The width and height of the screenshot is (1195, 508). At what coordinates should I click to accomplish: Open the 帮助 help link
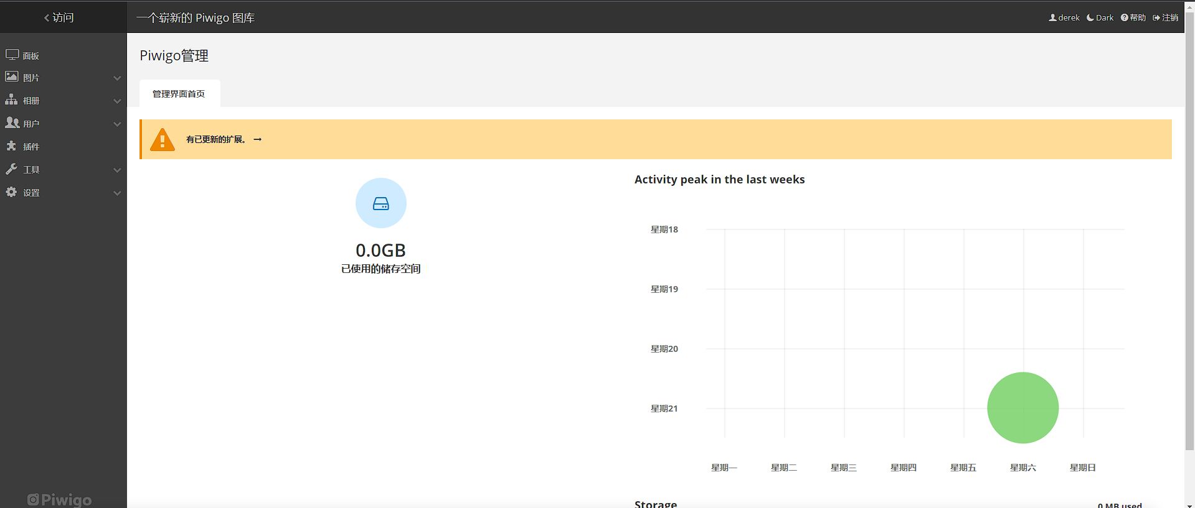[1133, 17]
